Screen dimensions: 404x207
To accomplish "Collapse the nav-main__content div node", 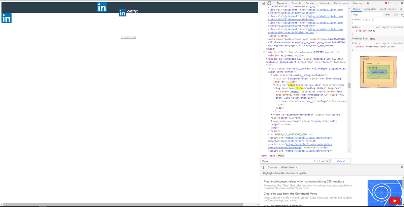I will (x=269, y=69).
